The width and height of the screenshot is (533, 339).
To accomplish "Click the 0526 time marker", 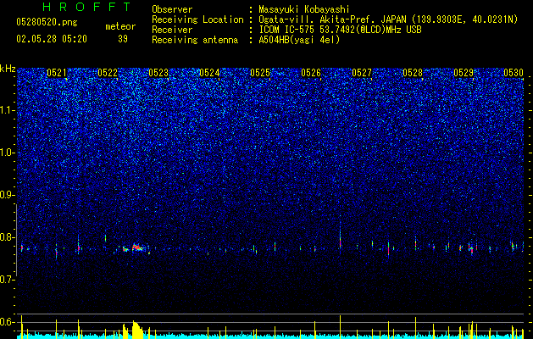I will tap(311, 73).
